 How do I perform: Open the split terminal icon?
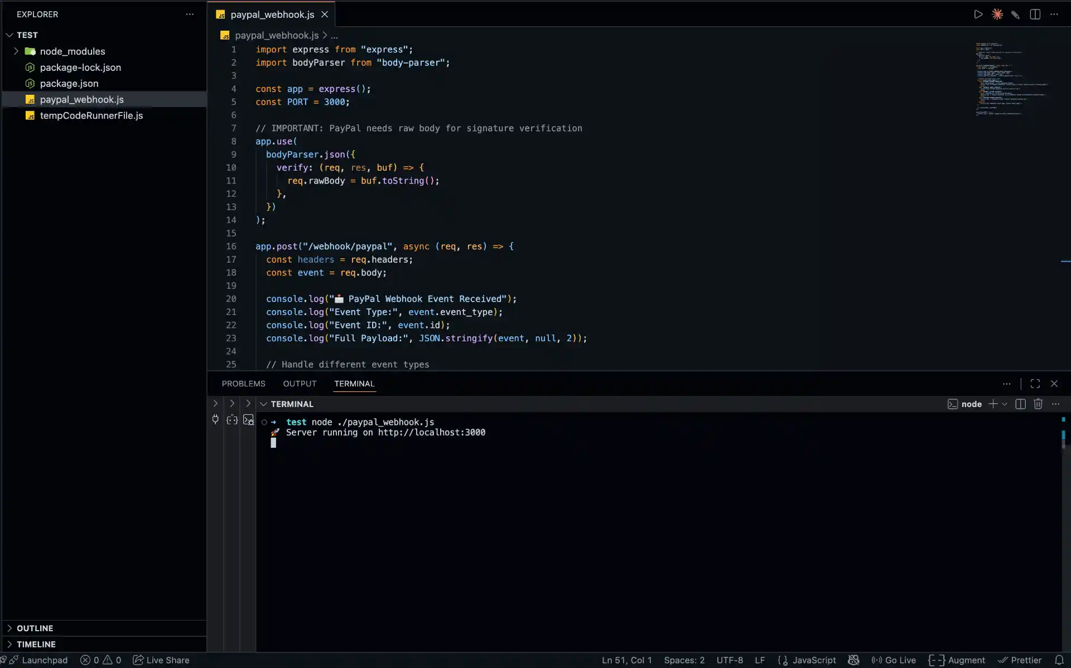click(x=1020, y=404)
